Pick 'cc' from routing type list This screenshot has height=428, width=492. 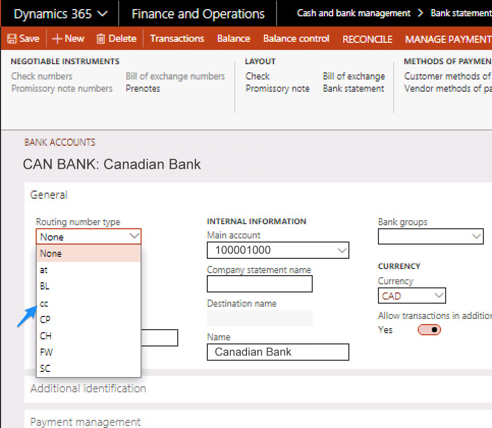pyautogui.click(x=89, y=303)
